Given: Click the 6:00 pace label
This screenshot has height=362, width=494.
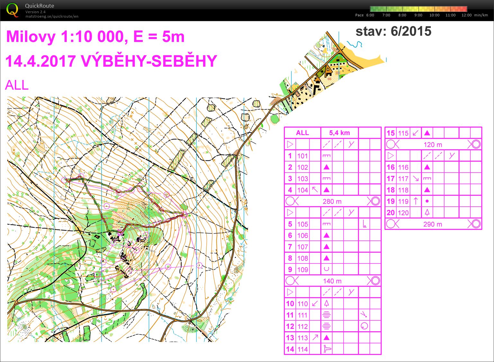Looking at the screenshot, I should pos(370,15).
